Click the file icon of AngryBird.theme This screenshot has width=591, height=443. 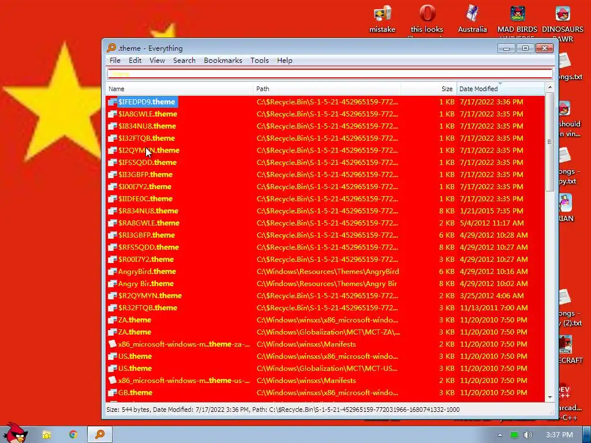(x=113, y=271)
